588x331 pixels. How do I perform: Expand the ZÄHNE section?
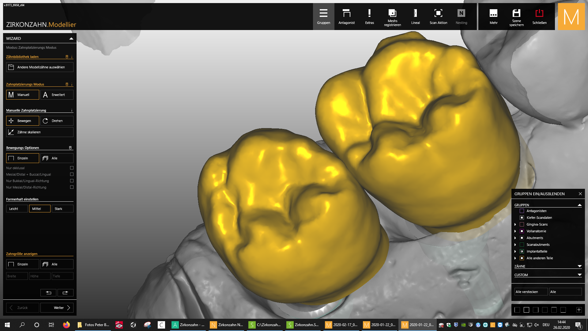579,266
